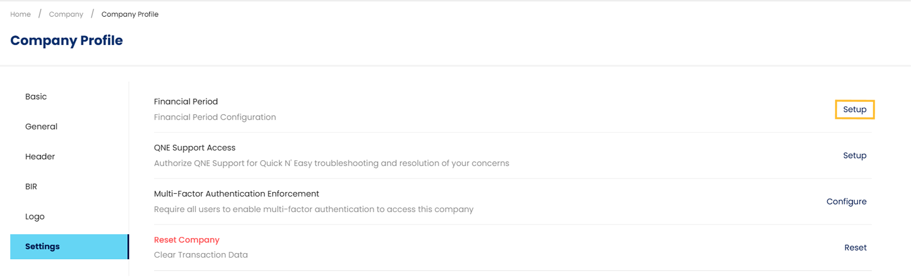Click the Company Profile page heading
The width and height of the screenshot is (911, 277).
pos(67,41)
